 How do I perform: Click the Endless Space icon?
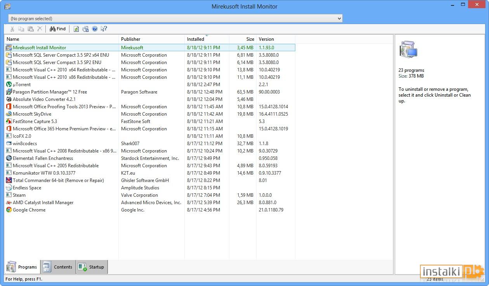tap(9, 188)
